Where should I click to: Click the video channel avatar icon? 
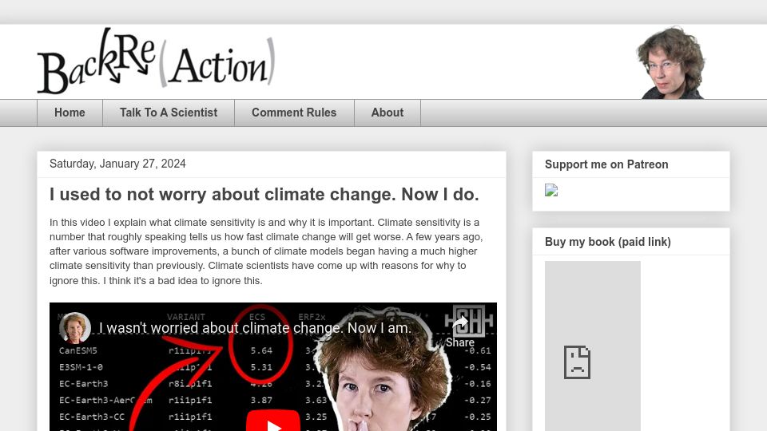pos(75,328)
